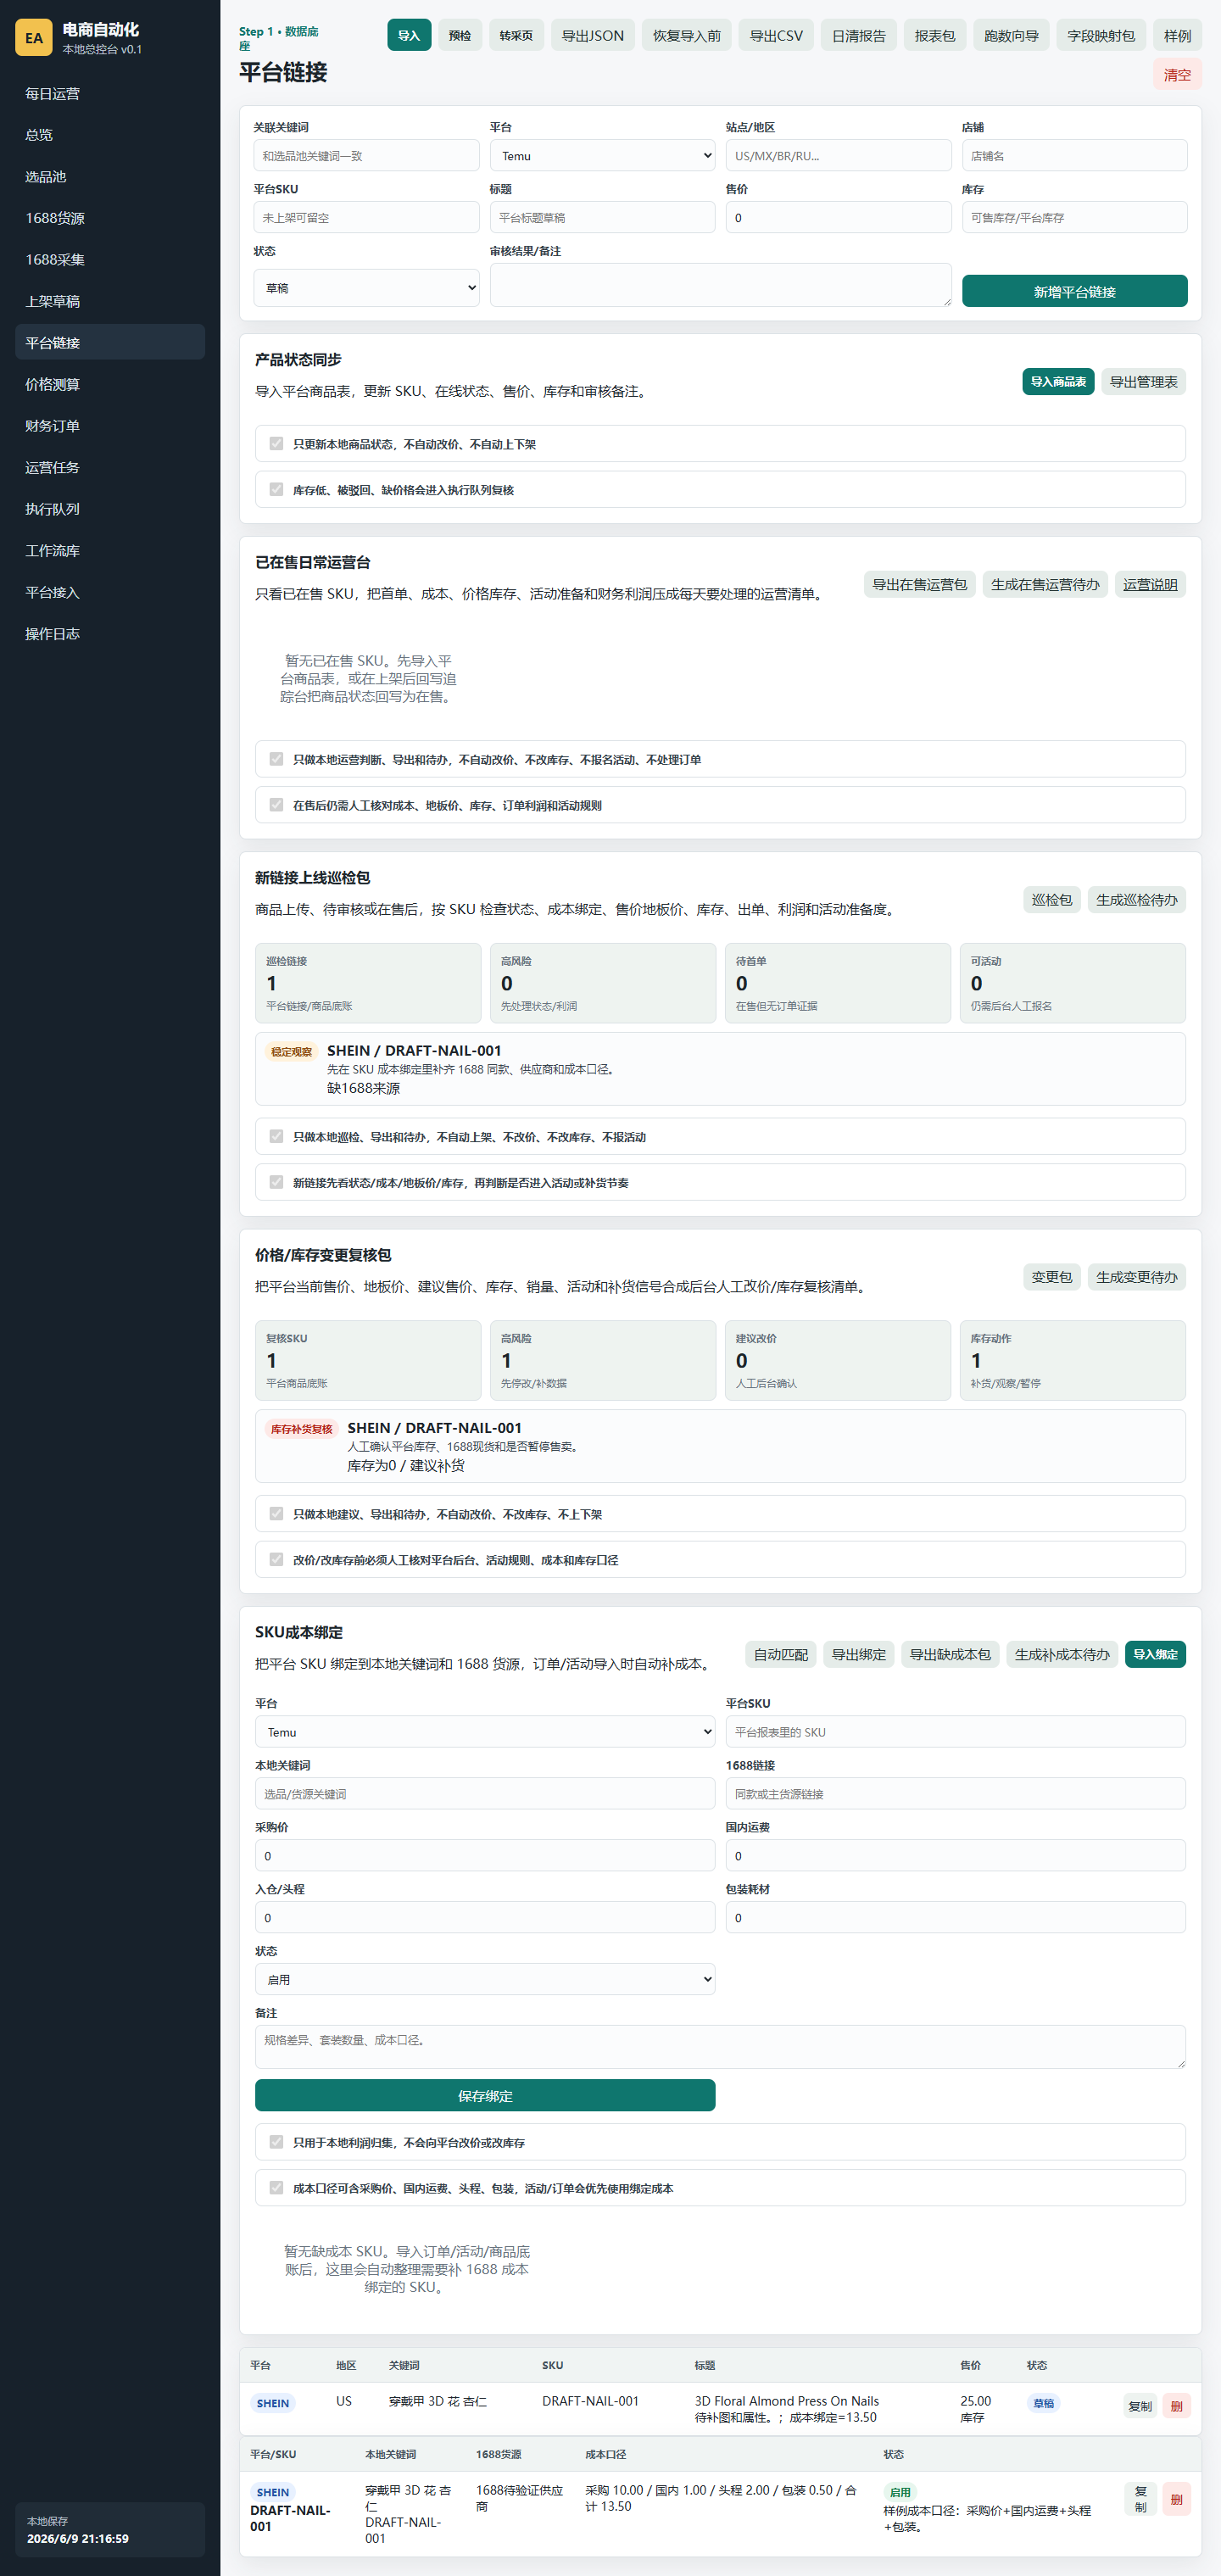Open the 平台 dropdown in the link form
The image size is (1221, 2576).
coord(602,155)
